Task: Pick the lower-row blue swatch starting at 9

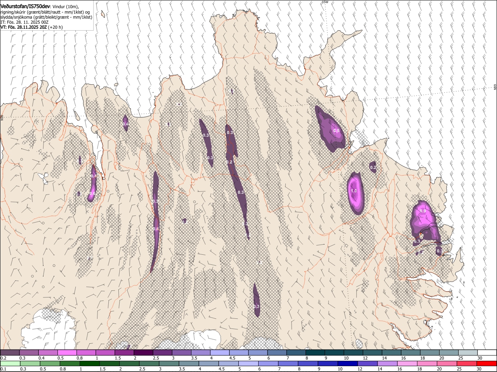Action: 328,363
